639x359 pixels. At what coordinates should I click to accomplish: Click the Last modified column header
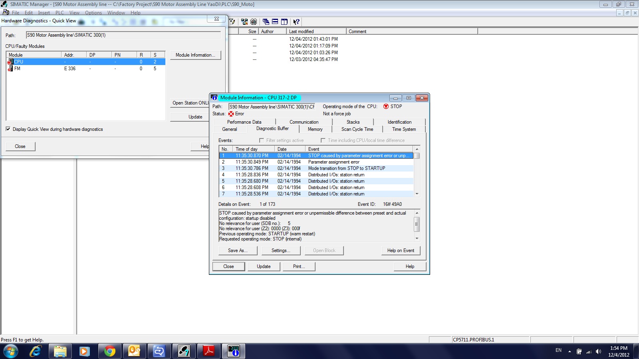tap(316, 32)
